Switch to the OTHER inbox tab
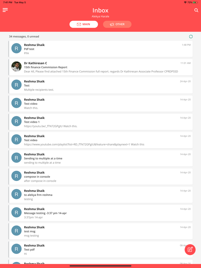The width and height of the screenshot is (201, 268). (117, 24)
